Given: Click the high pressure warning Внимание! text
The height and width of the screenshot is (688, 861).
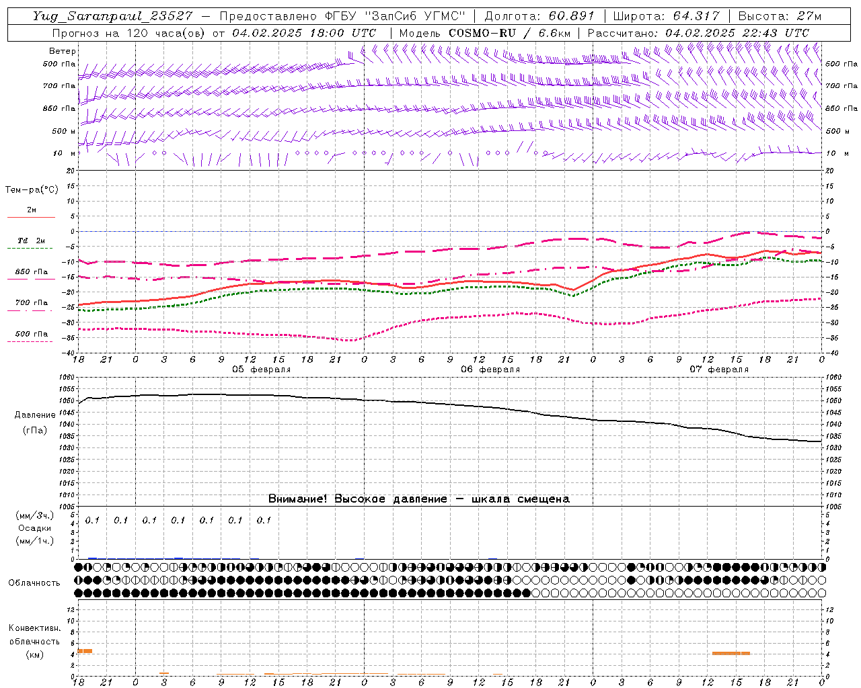Looking at the screenshot, I should tap(418, 499).
